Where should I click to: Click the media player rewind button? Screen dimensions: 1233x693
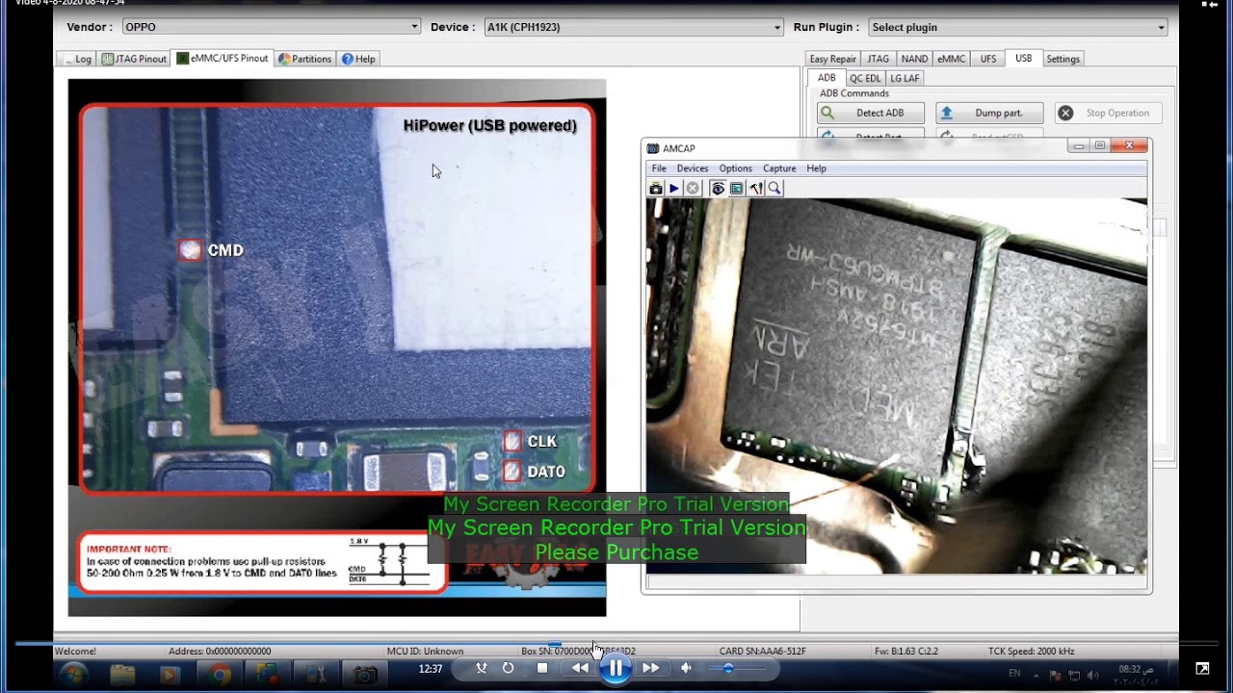coord(580,668)
